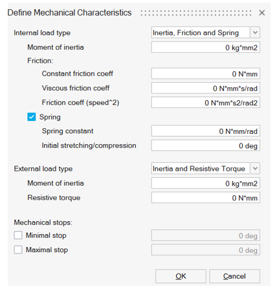This screenshot has width=277, height=291.
Task: Edit the Resistive torque field
Action: [x=206, y=197]
